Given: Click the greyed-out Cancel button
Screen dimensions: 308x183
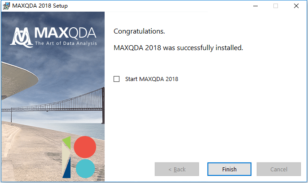Looking at the screenshot, I should click(279, 169).
